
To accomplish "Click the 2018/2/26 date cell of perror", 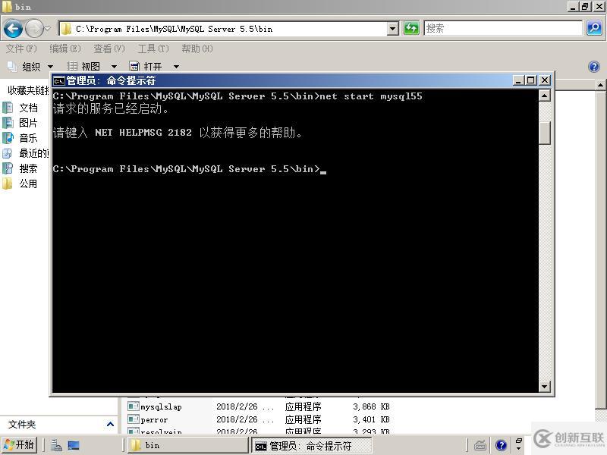I will click(244, 419).
